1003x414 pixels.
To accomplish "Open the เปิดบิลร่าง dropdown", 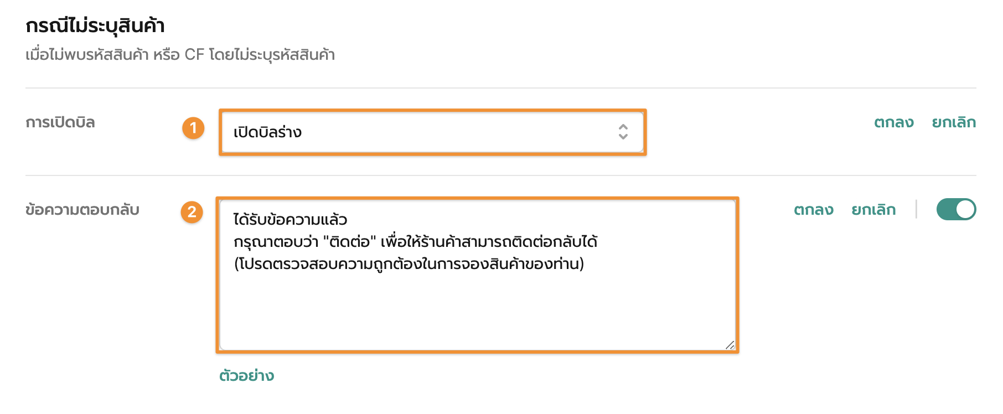I will [x=432, y=132].
